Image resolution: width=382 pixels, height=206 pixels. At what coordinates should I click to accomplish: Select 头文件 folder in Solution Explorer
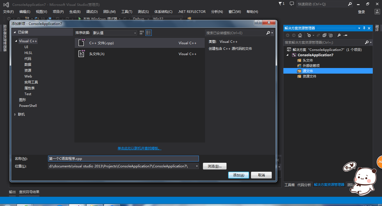point(308,60)
